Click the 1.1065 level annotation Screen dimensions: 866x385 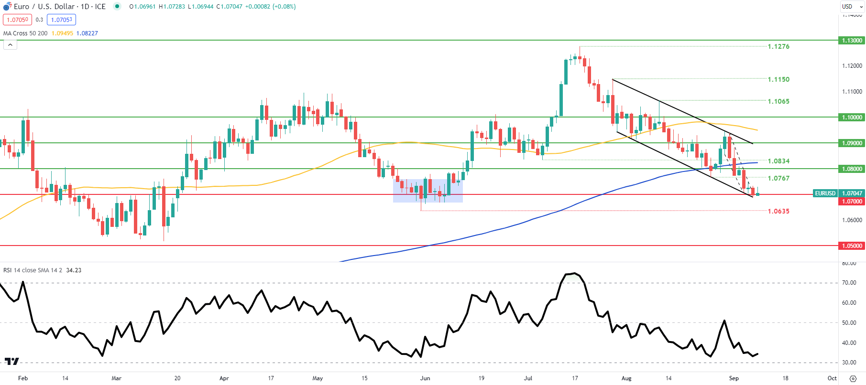pyautogui.click(x=778, y=101)
